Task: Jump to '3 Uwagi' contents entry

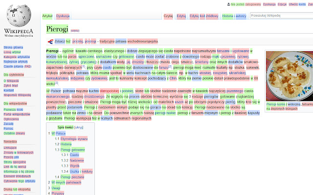Action: (x=54, y=188)
